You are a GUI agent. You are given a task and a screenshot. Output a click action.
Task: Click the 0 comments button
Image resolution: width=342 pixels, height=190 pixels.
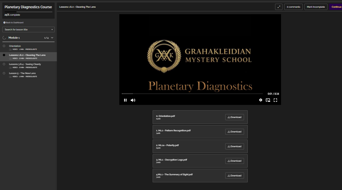click(x=293, y=7)
